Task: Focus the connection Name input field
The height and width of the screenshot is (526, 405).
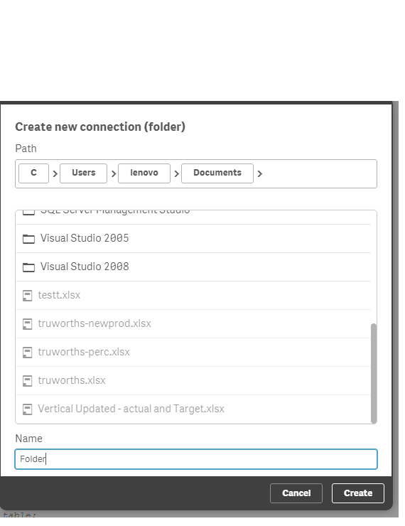Action: tap(196, 459)
